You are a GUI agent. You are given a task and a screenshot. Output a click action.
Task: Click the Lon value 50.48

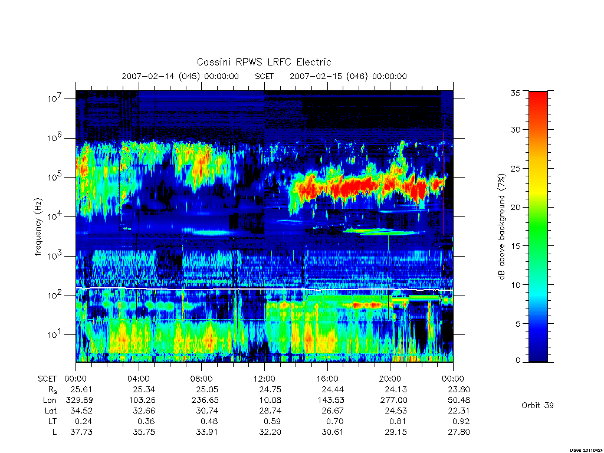[459, 401]
